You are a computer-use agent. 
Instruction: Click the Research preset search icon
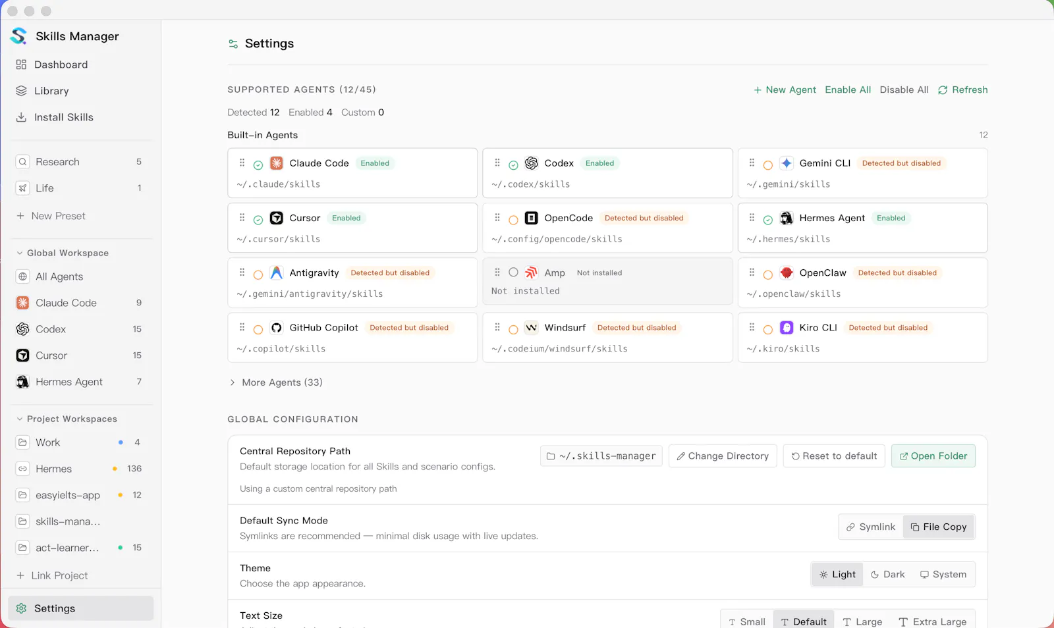coord(23,162)
